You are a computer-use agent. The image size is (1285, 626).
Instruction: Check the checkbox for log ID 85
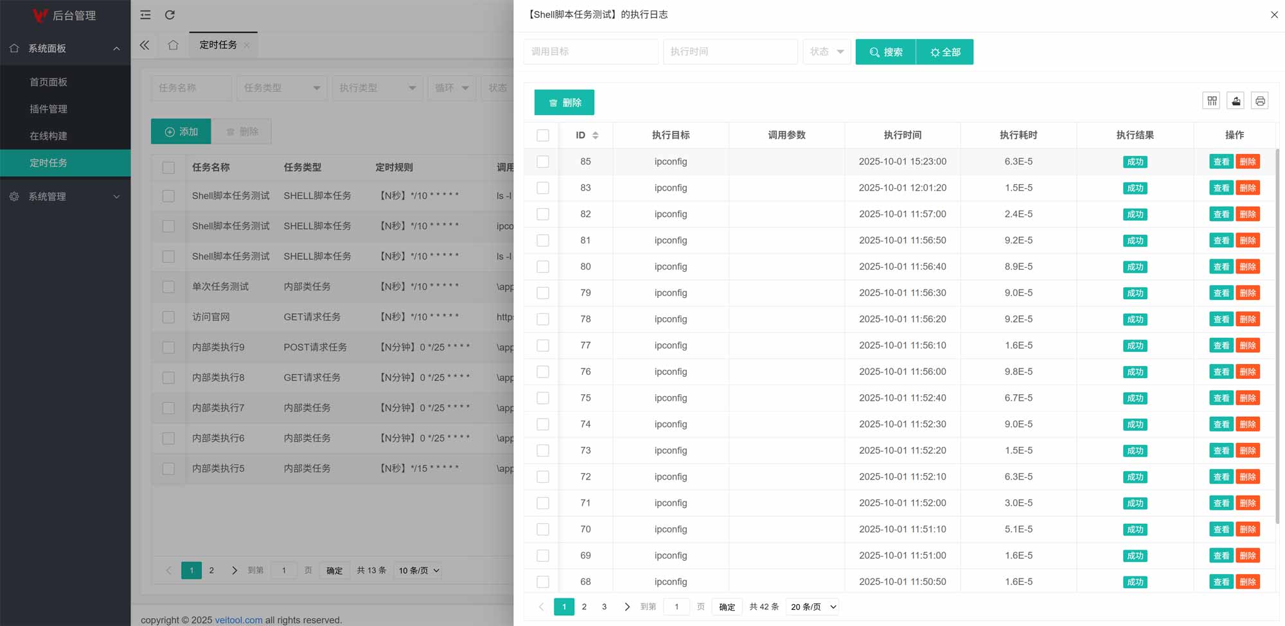point(543,162)
